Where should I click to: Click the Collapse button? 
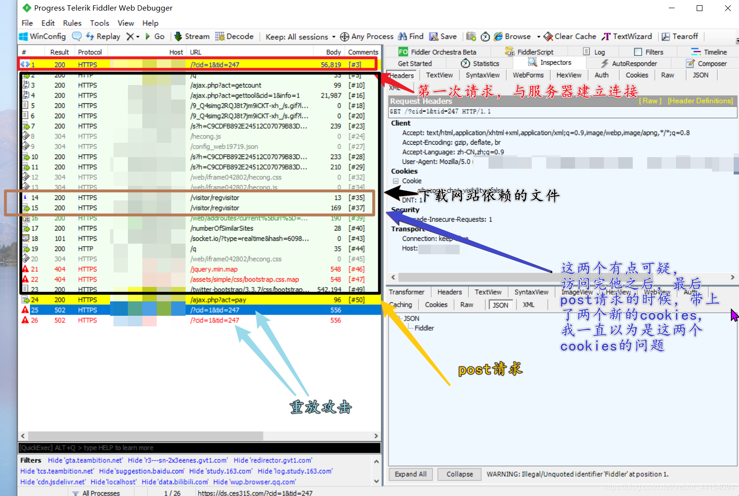coord(460,474)
